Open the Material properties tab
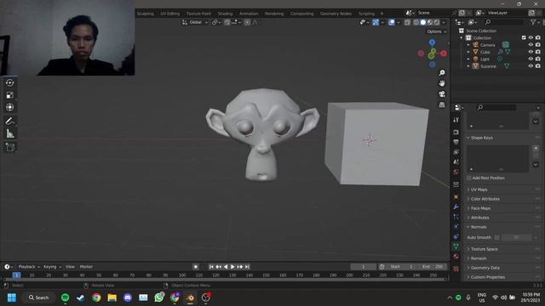Image resolution: width=545 pixels, height=306 pixels. point(456,257)
